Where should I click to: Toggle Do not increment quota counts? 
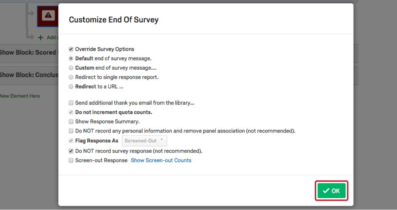point(71,113)
